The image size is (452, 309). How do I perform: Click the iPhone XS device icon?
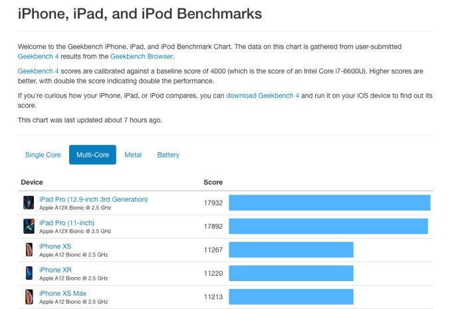[29, 250]
